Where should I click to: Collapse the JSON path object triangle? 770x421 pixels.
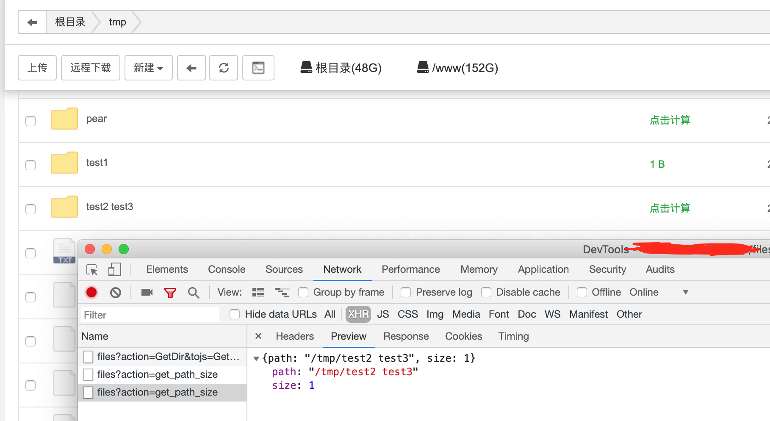(x=256, y=359)
